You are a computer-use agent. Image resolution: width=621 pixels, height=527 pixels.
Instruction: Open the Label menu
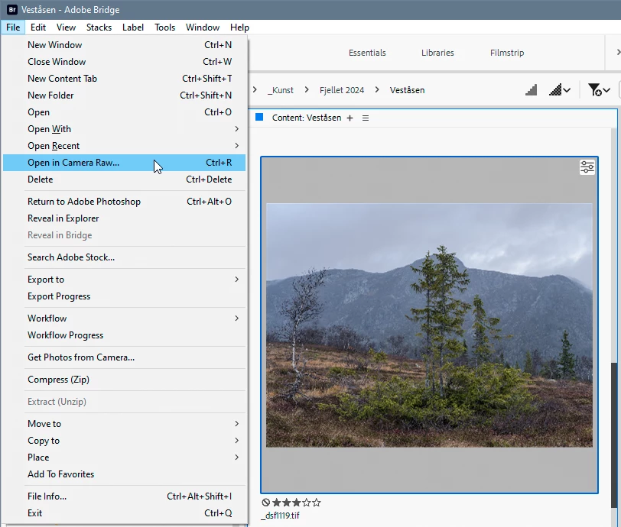(132, 27)
